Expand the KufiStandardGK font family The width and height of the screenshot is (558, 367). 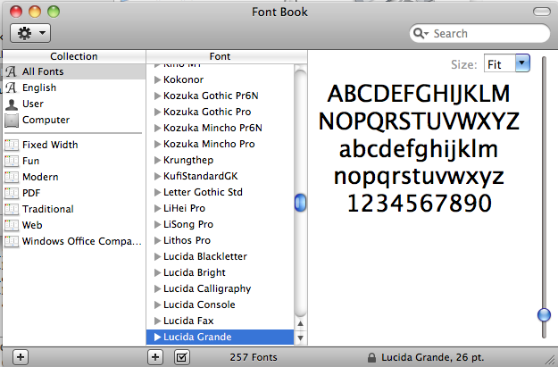(157, 176)
